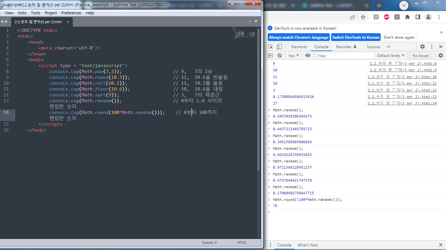Toggle the device toolbar icon

tap(279, 47)
